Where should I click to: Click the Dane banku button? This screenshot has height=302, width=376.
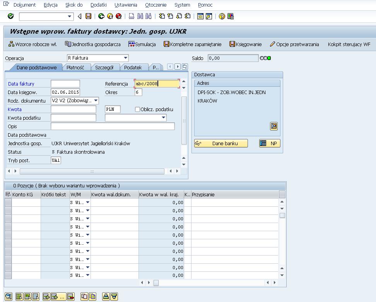(221, 143)
